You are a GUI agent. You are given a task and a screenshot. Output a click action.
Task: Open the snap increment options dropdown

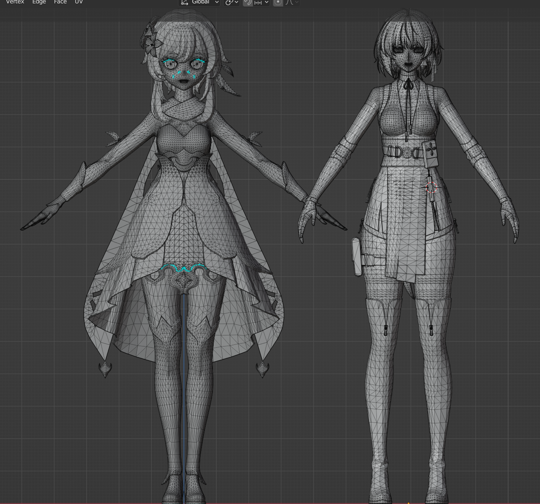(261, 2)
